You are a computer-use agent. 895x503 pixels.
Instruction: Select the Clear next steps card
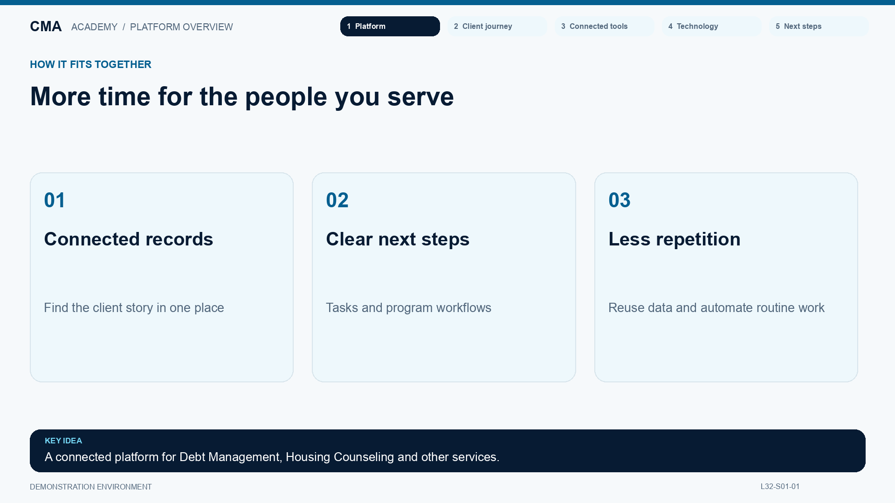pyautogui.click(x=444, y=277)
